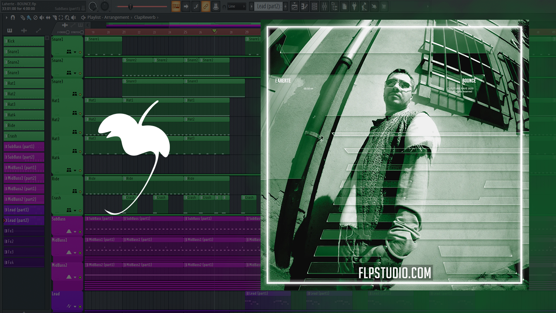This screenshot has height=313, width=556.
Task: Activate the Zoom magnifier tool
Action: pyautogui.click(x=66, y=17)
